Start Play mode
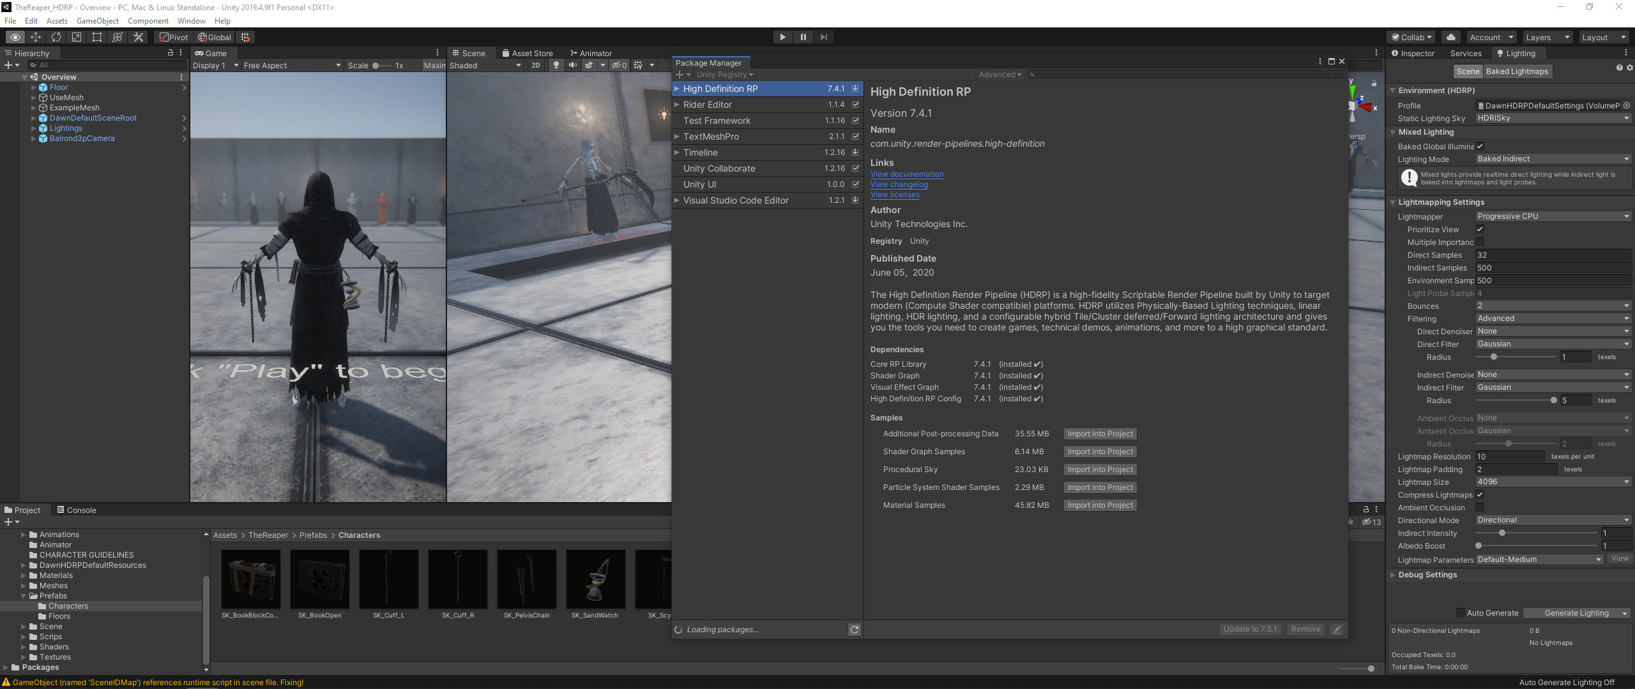 782,37
